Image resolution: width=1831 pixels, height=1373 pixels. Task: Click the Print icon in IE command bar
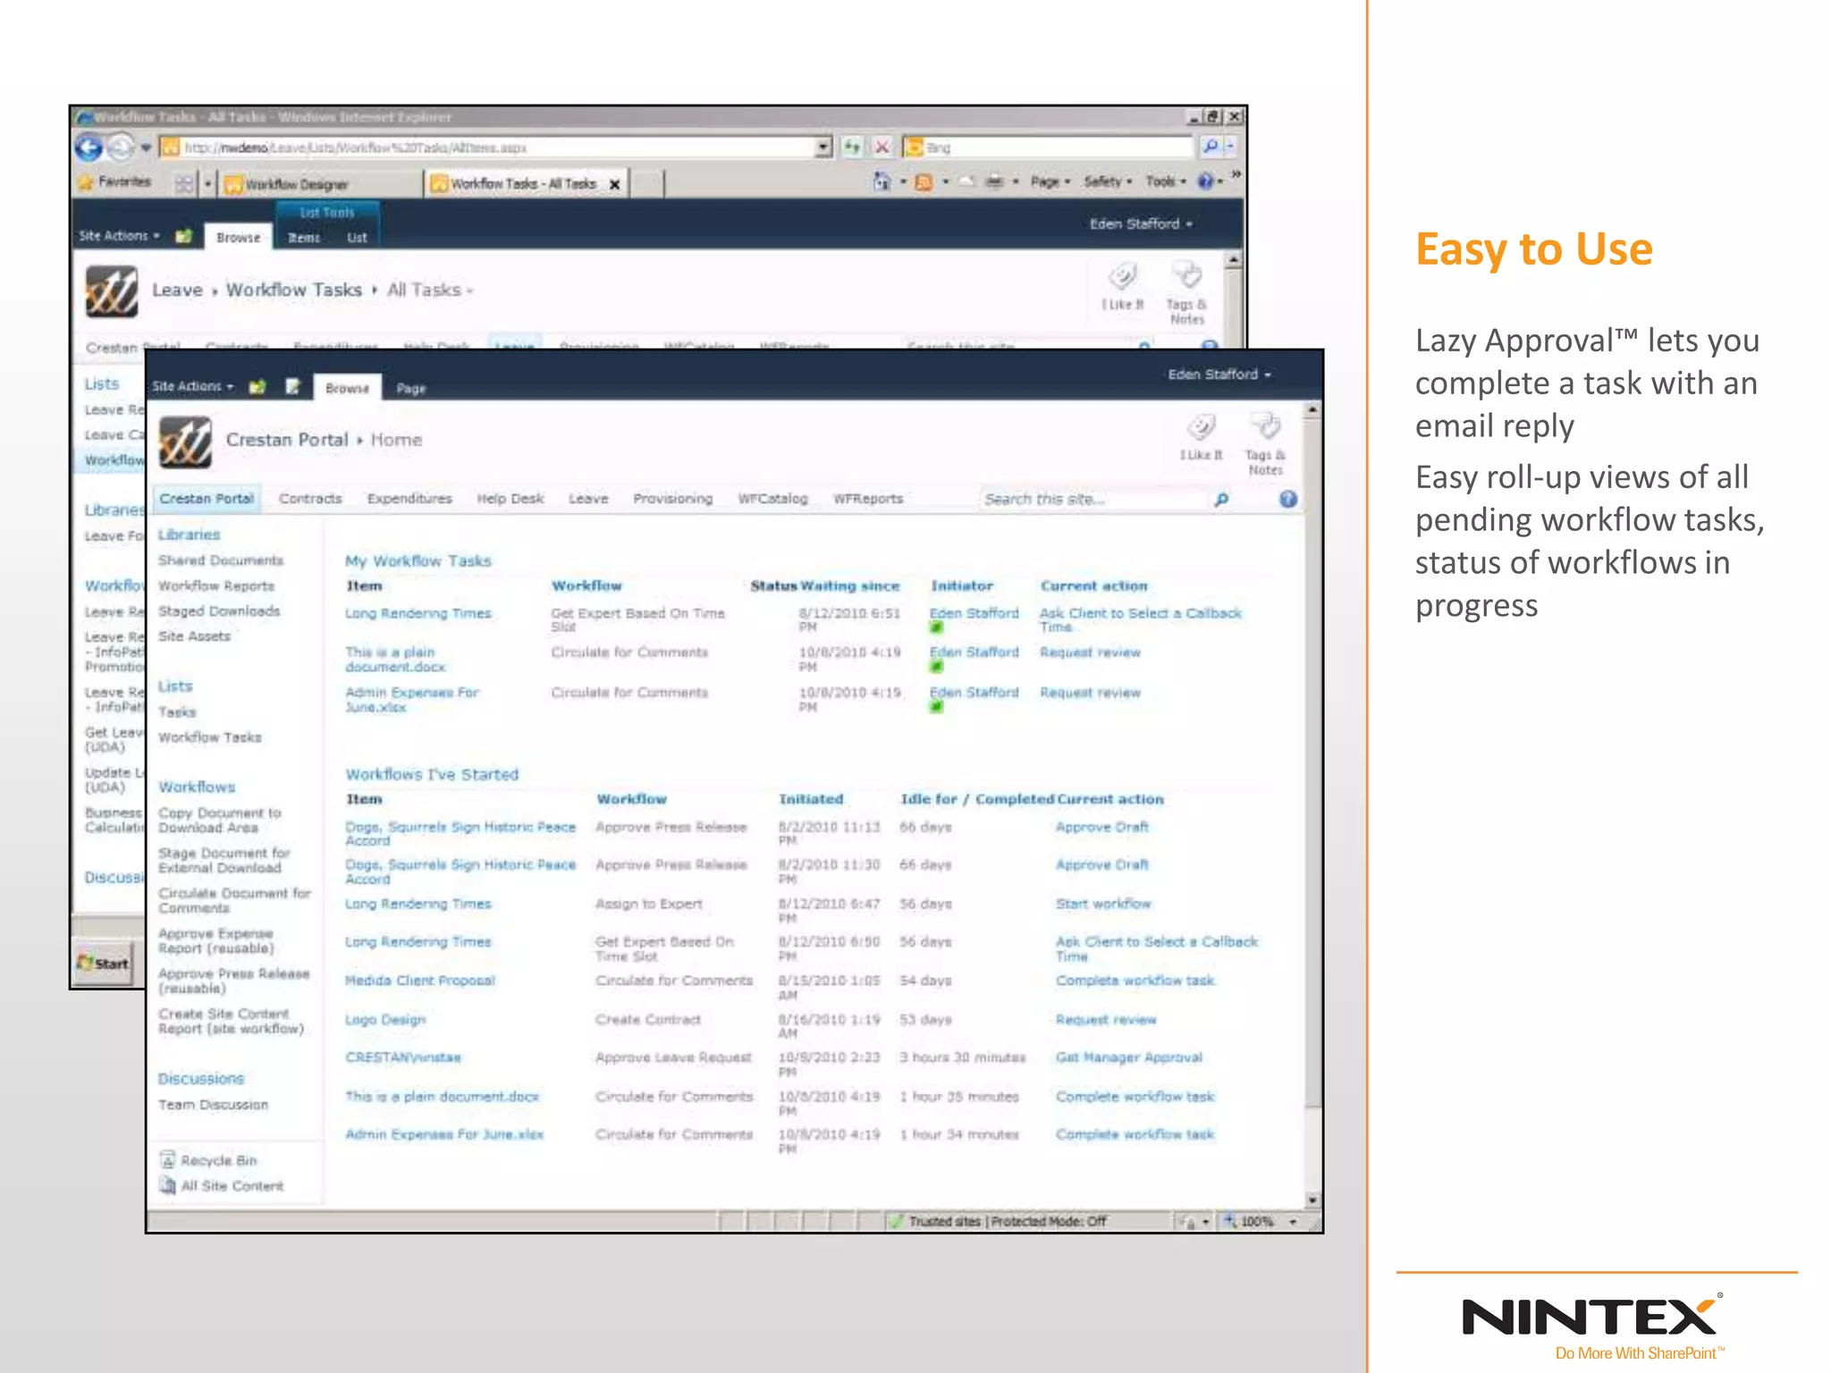pyautogui.click(x=994, y=181)
